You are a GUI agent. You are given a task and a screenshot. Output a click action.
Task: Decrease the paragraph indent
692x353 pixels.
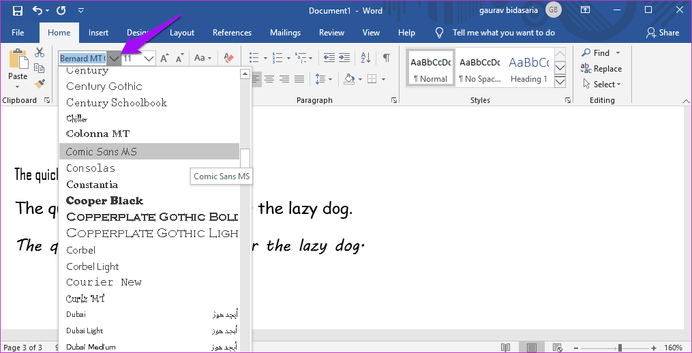click(x=329, y=58)
